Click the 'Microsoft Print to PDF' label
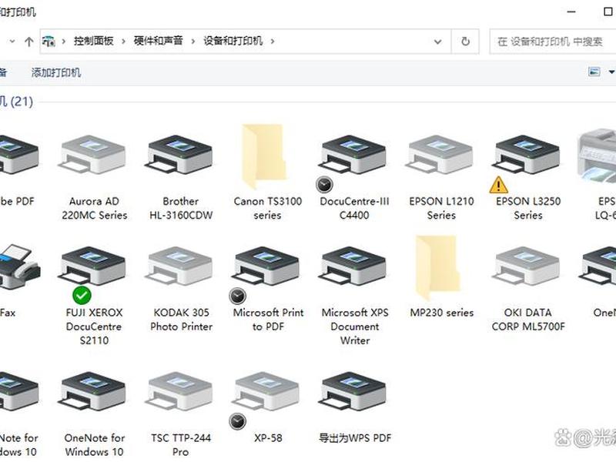Viewport: 616px width, 462px height. [268, 320]
